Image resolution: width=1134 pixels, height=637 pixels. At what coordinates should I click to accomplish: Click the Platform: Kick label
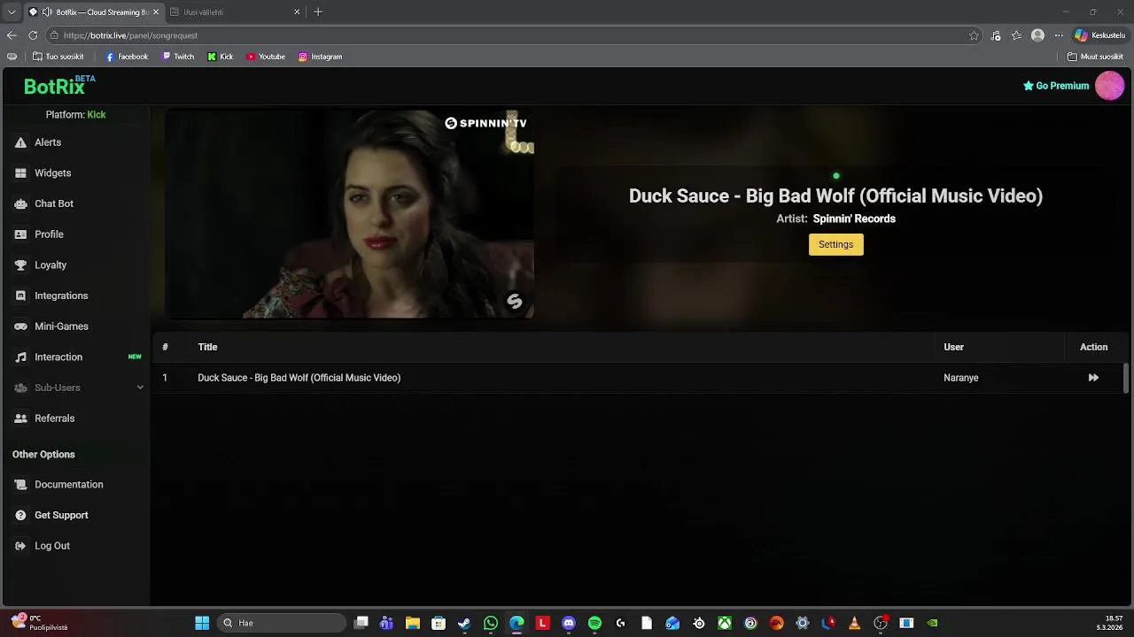point(75,115)
